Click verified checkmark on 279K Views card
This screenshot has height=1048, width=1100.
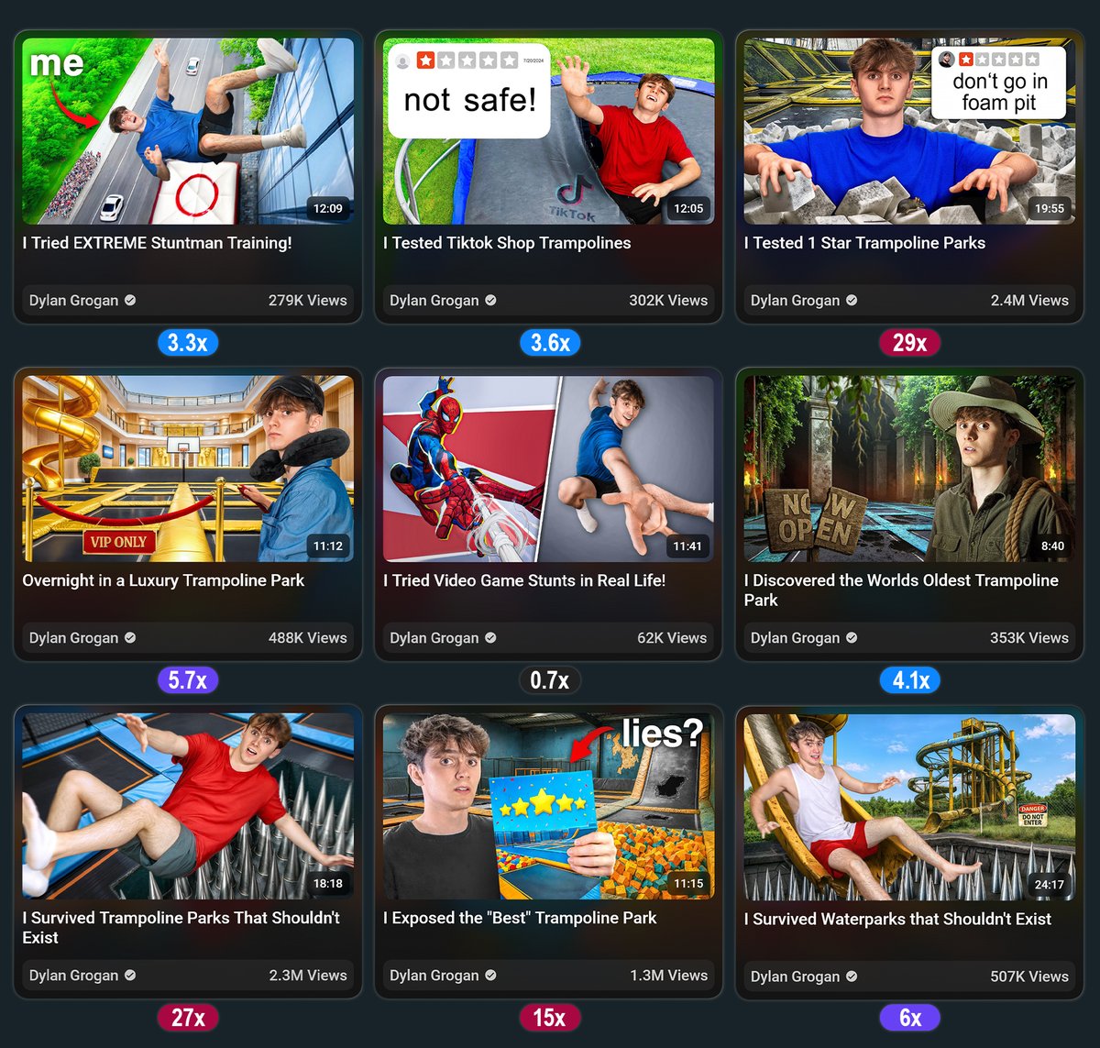[x=130, y=300]
